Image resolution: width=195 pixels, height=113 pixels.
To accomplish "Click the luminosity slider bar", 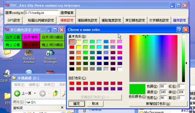I will [x=183, y=58].
